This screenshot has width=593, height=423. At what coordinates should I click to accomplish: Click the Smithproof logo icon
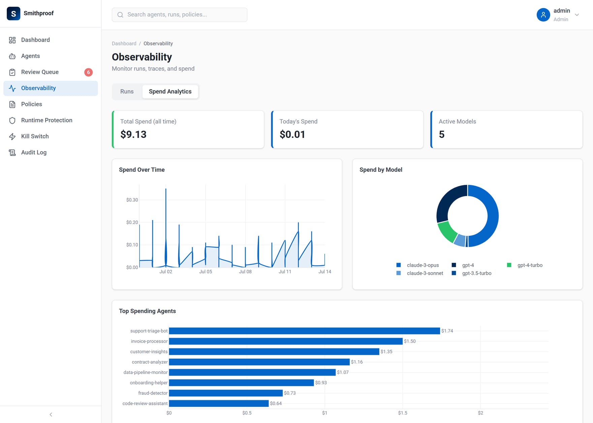13,13
